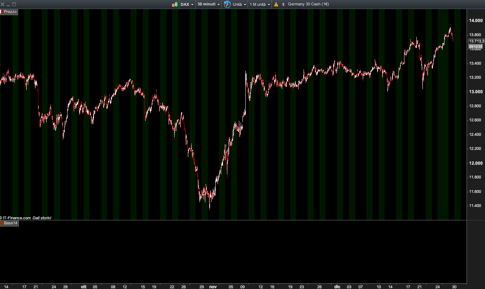Click the 22 date label on time axis
Viewport: 485px width, 289px height.
(172, 287)
